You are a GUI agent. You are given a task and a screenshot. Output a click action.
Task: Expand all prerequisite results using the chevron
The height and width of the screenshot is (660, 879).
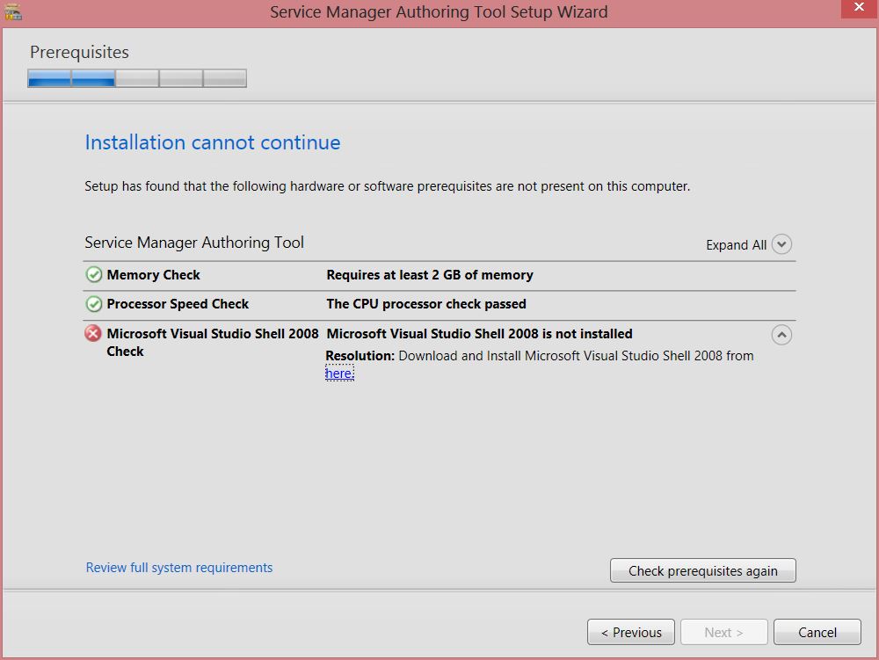[781, 244]
